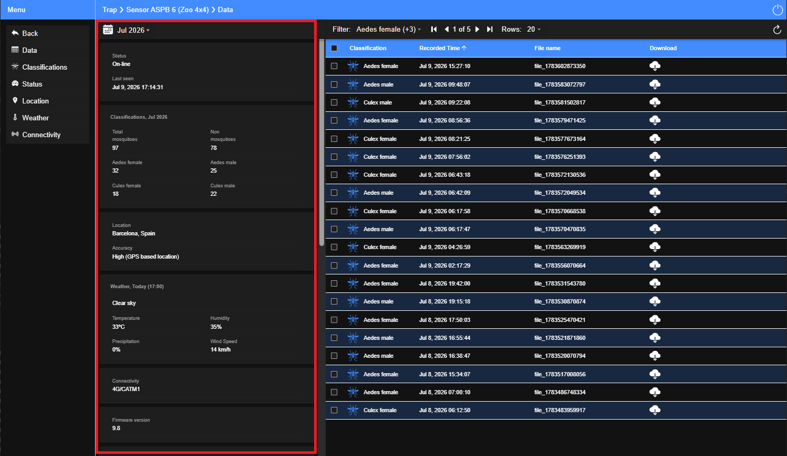Click the 1 of 5 page indicator
The image size is (787, 456).
coord(461,30)
